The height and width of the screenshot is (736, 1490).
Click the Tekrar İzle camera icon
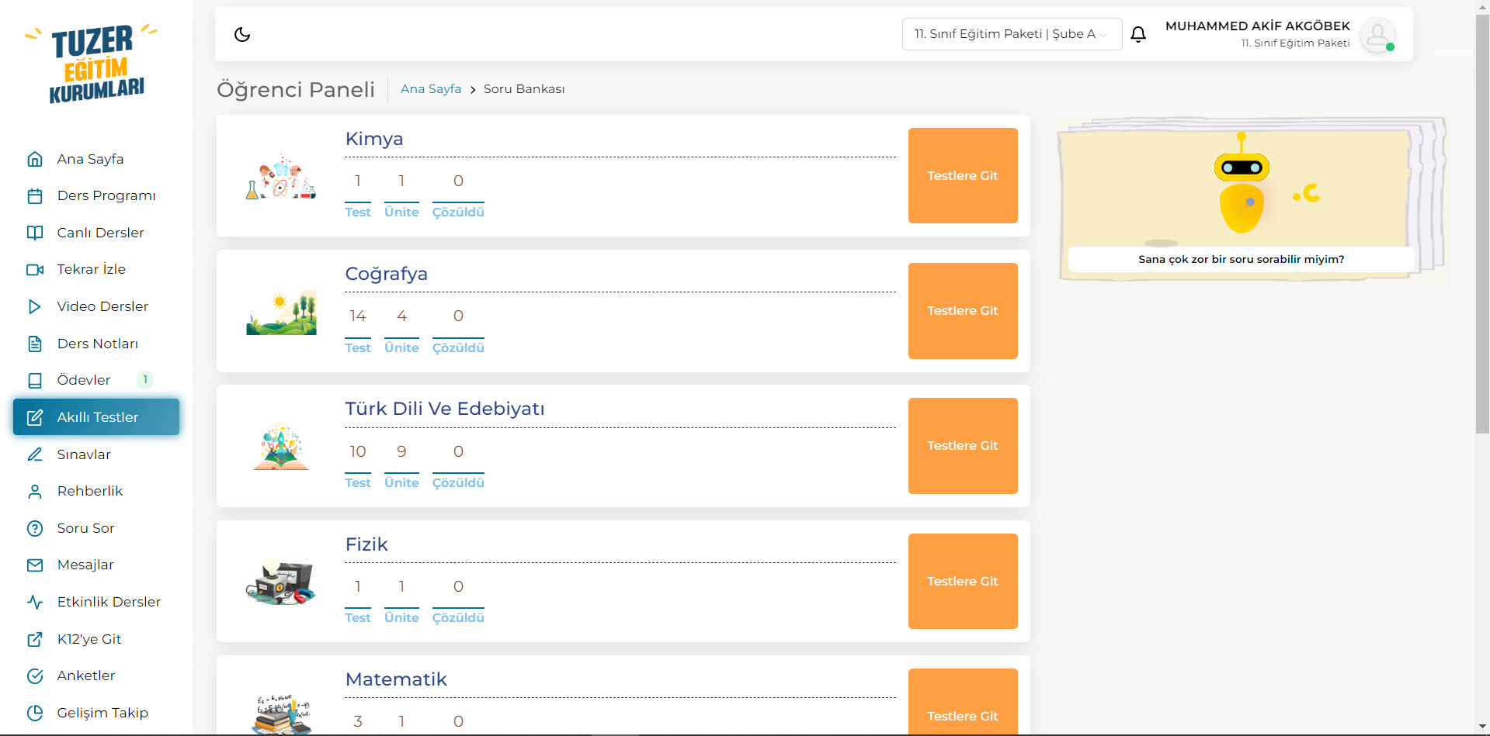(x=35, y=270)
